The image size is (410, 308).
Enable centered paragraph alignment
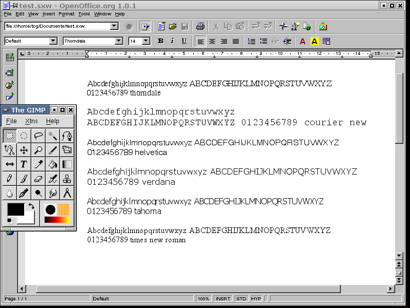[212, 41]
